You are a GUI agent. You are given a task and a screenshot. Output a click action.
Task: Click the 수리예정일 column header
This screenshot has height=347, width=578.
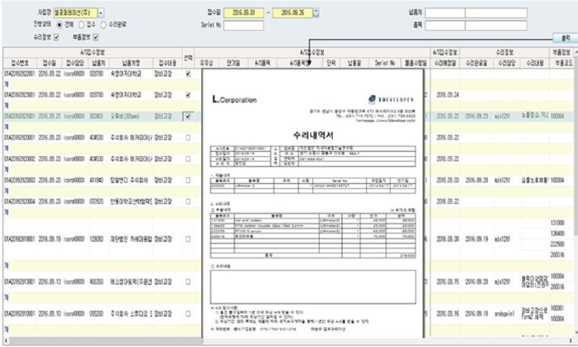coord(445,63)
